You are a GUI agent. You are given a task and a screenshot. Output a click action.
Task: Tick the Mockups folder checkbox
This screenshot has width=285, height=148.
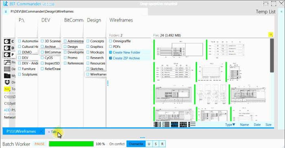(x=88, y=52)
